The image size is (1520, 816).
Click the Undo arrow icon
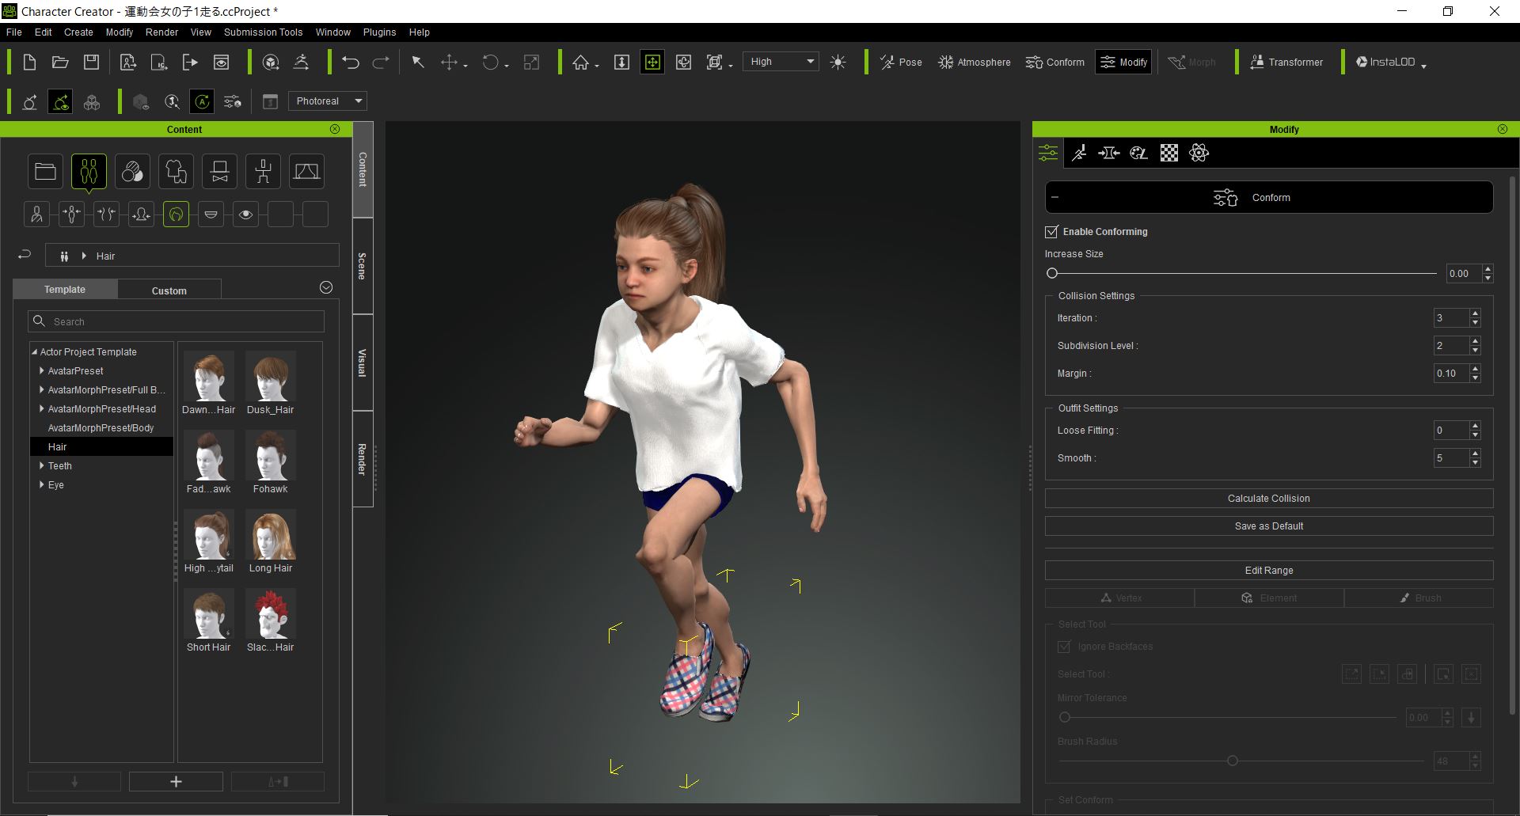pos(351,63)
